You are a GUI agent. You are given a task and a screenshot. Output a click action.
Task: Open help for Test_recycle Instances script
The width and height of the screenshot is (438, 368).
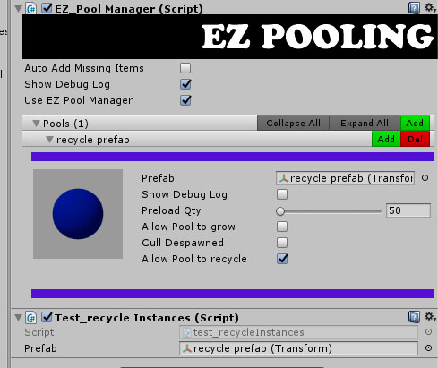pos(414,317)
